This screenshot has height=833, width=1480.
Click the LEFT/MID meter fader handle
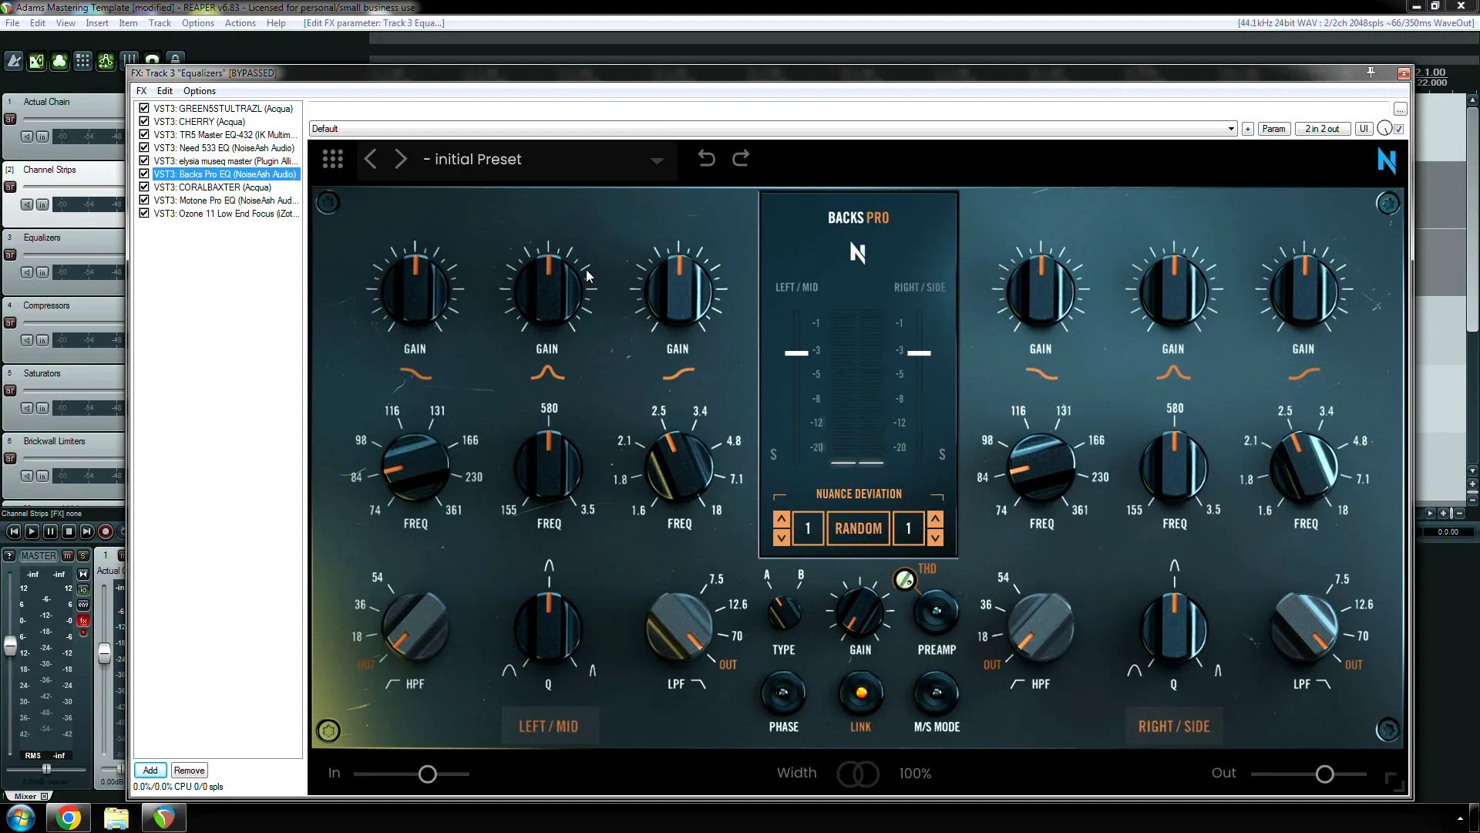tap(796, 352)
